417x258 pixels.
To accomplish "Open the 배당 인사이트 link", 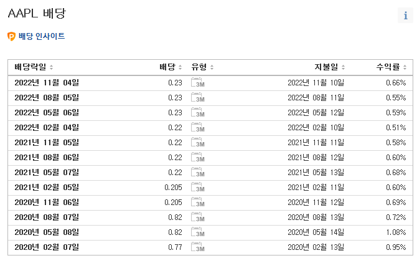I will click(x=42, y=36).
